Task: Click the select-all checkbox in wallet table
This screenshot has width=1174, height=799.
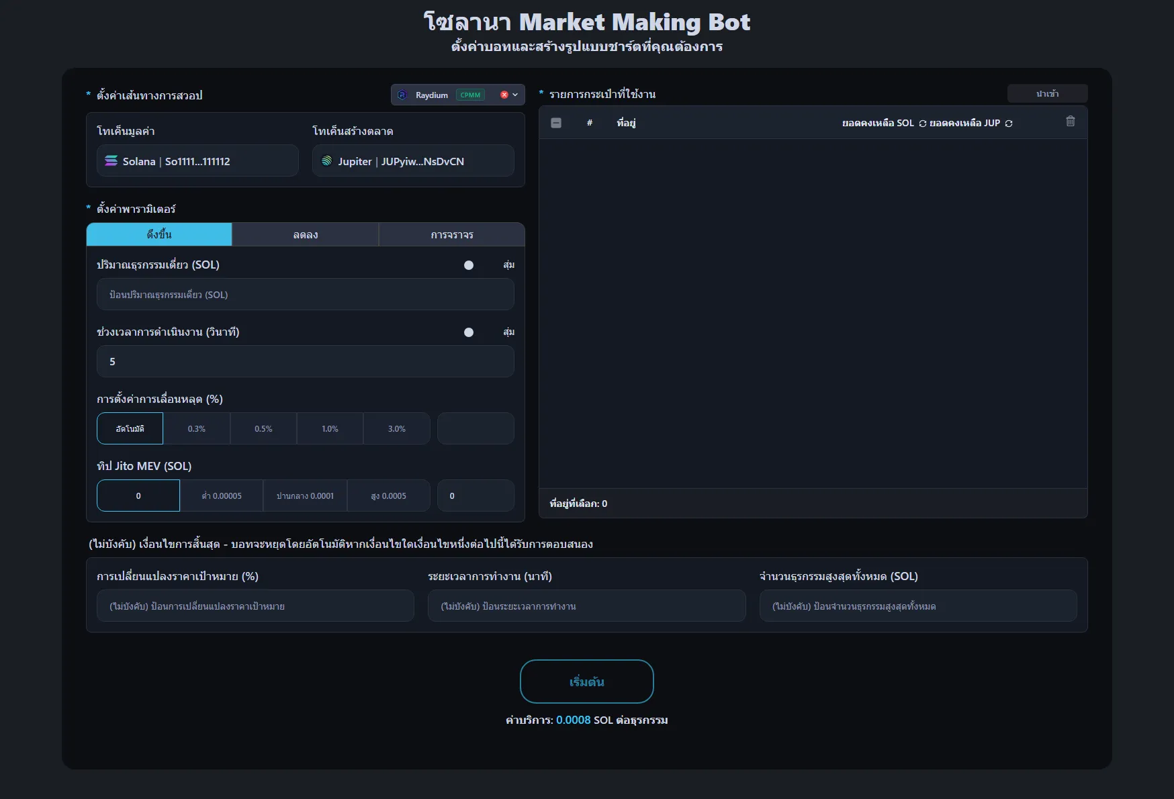Action: pyautogui.click(x=556, y=123)
